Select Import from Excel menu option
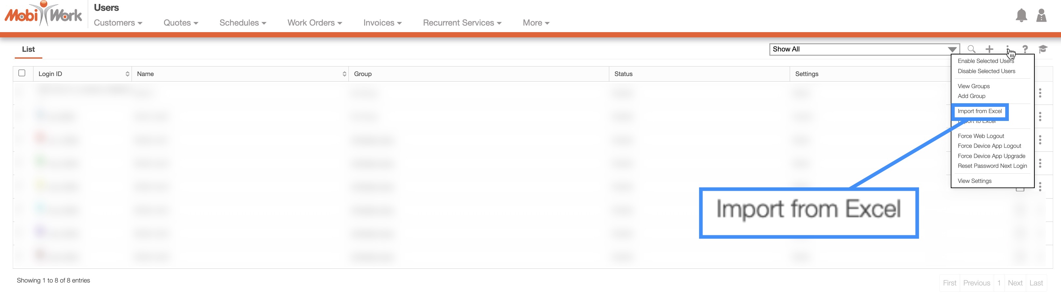This screenshot has height=293, width=1061. coord(979,111)
